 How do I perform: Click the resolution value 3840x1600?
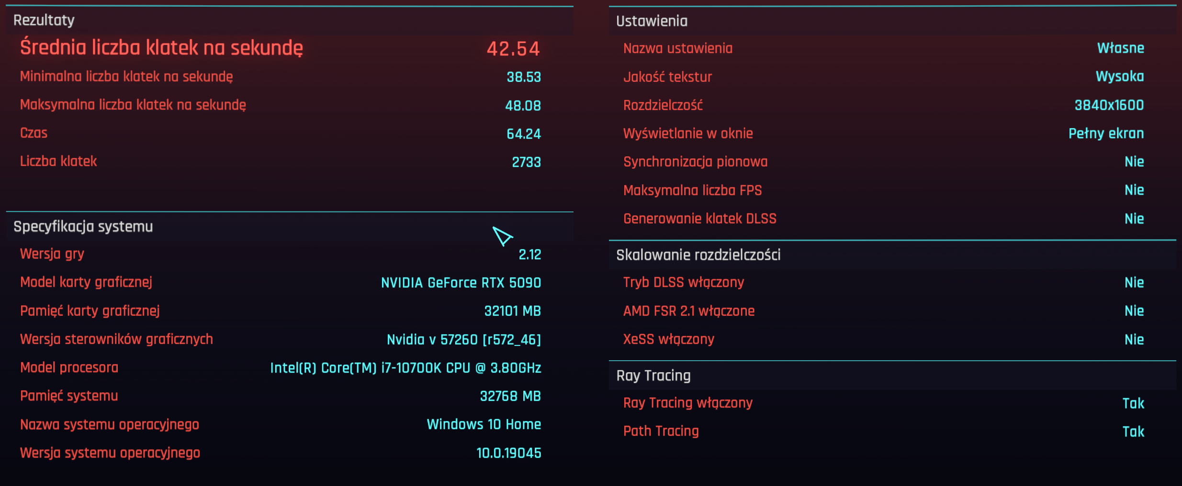tap(1109, 105)
